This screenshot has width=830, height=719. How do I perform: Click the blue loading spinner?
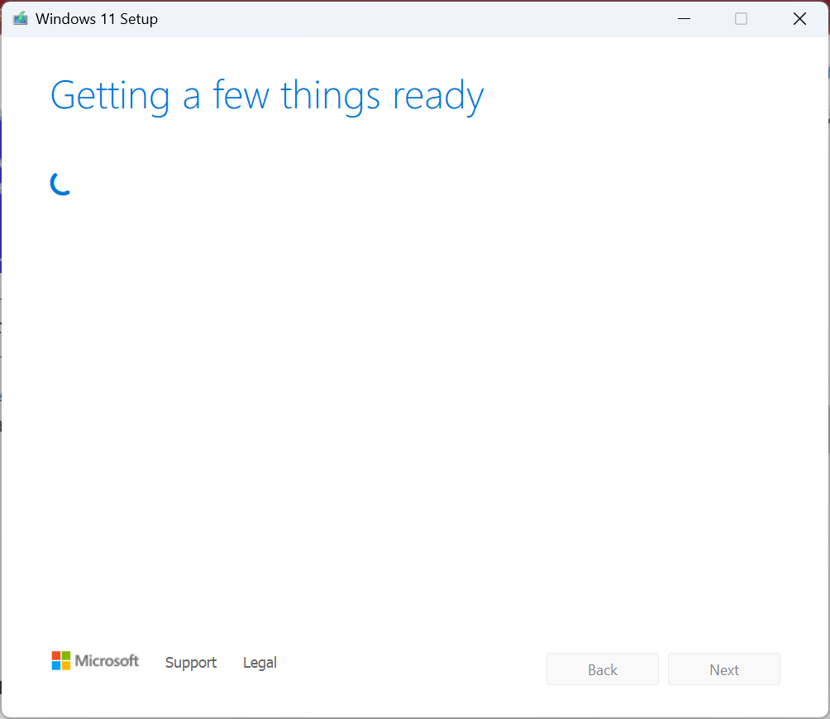(x=60, y=184)
